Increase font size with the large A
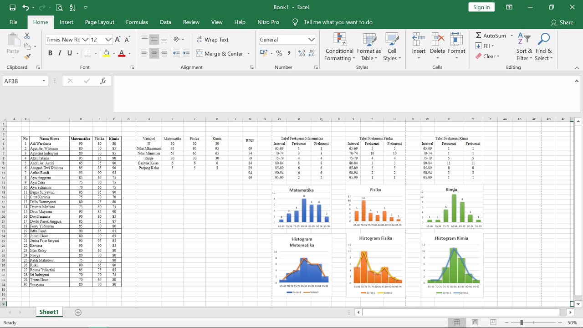Viewport: 583px width, 328px height. point(118,40)
